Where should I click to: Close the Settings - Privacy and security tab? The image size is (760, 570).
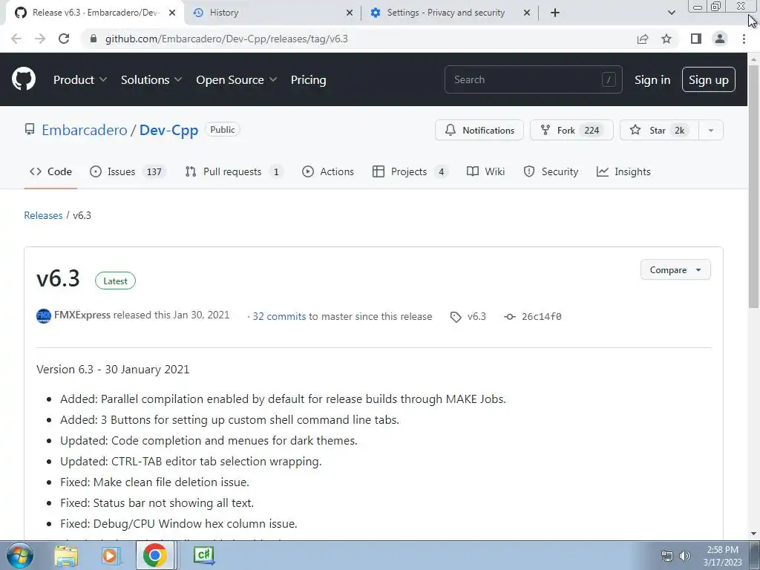tap(527, 13)
